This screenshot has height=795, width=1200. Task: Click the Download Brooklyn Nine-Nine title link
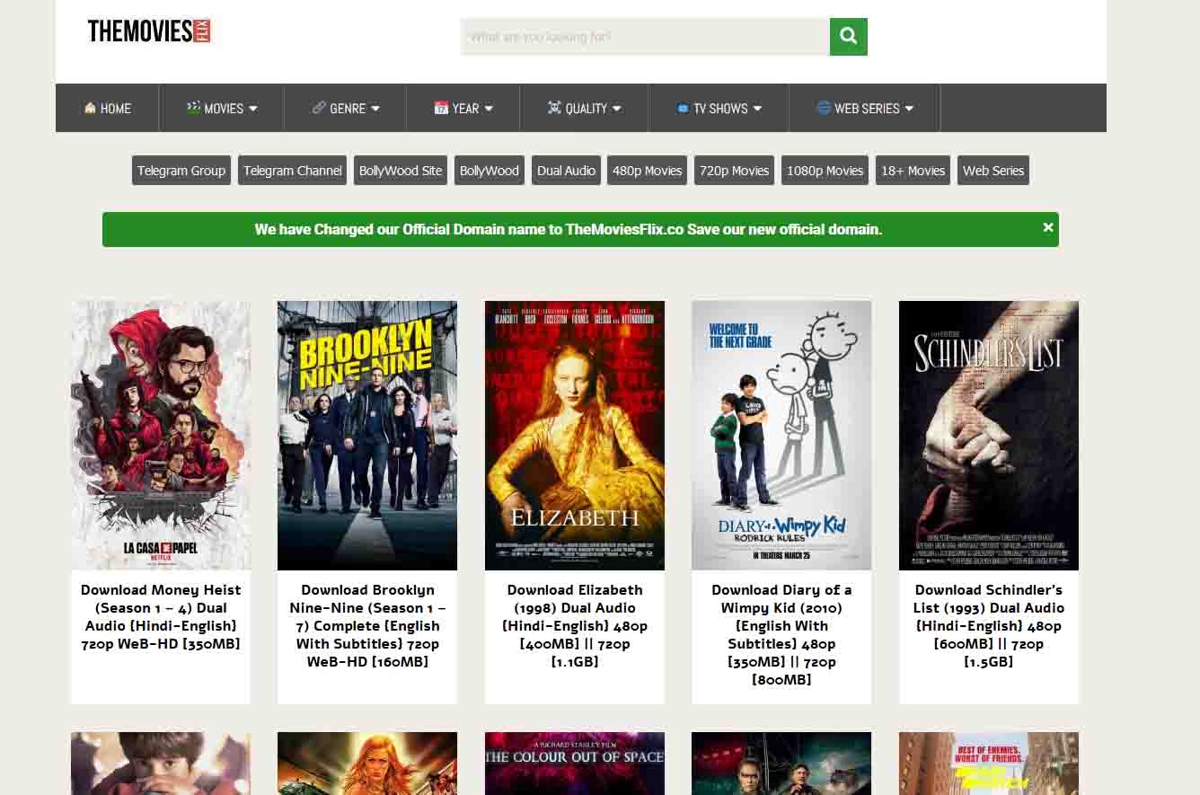tap(367, 626)
